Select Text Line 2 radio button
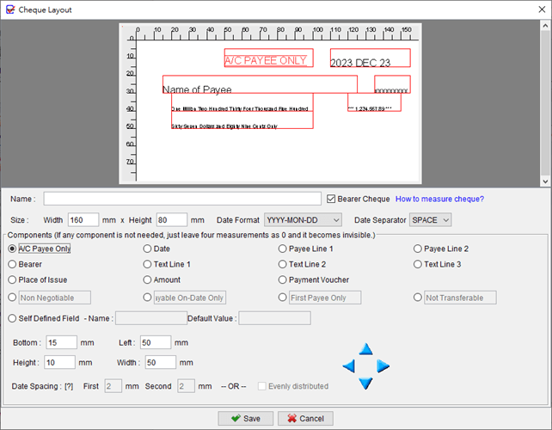Screen dimensions: 552x430 [x=282, y=264]
